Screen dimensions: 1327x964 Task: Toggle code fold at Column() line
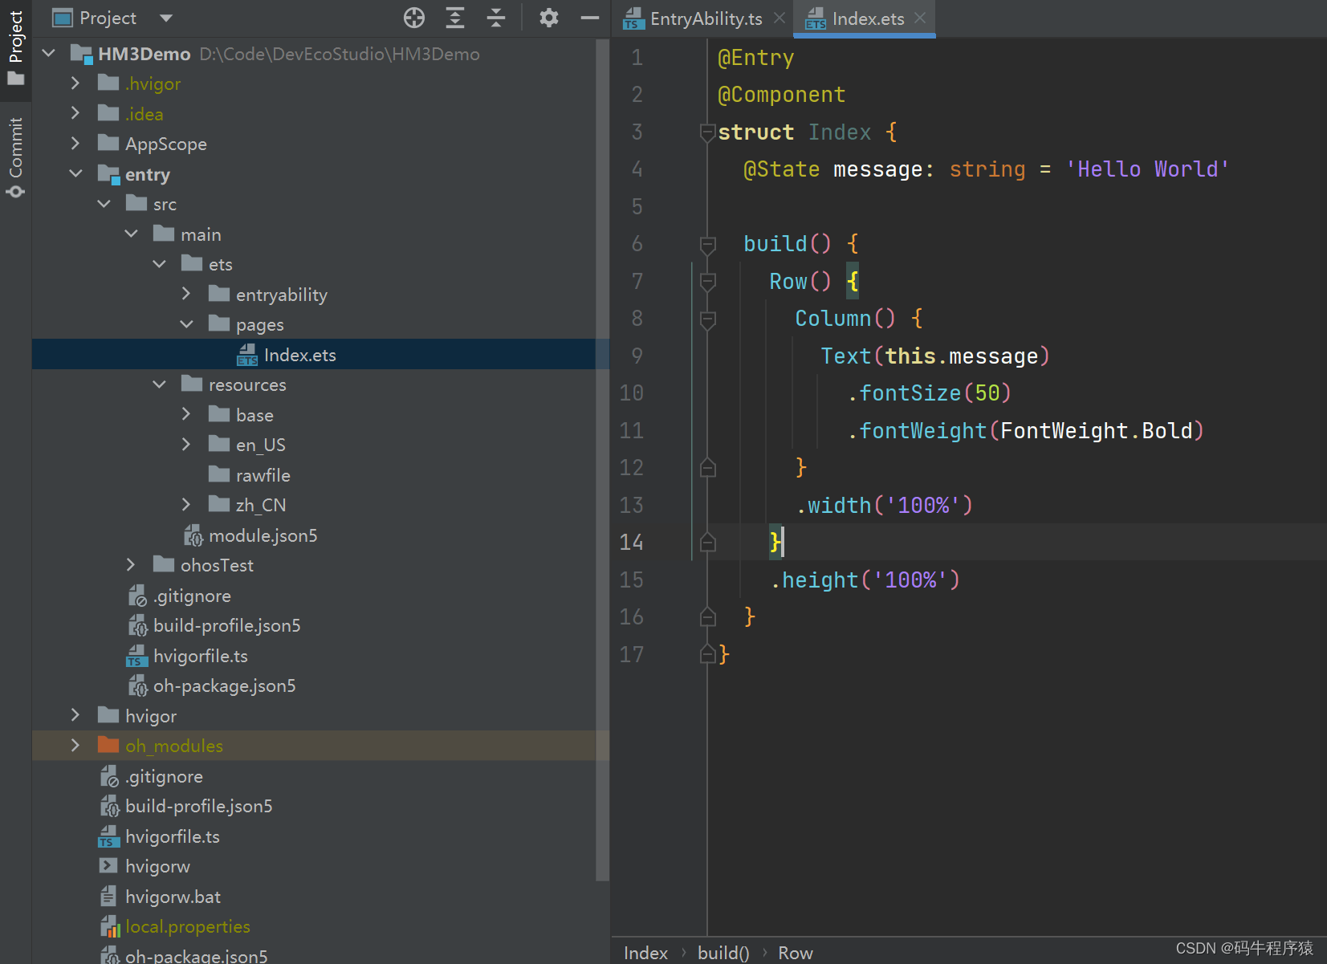point(707,319)
